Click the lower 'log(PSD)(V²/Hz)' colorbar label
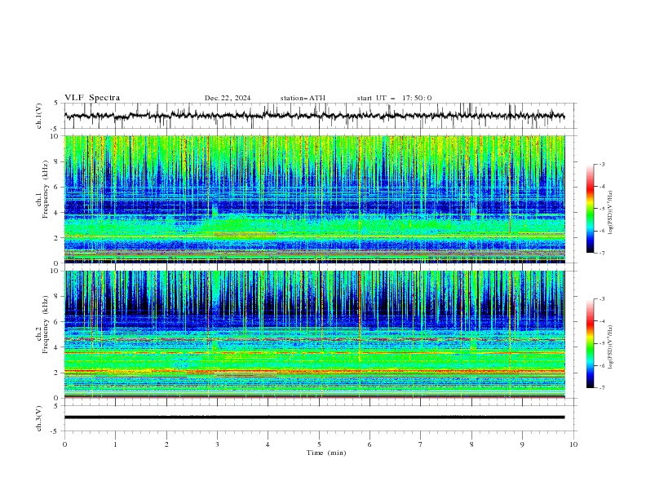This screenshot has width=646, height=499. click(611, 347)
